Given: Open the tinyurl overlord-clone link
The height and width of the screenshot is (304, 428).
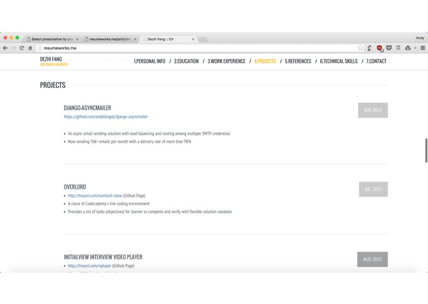Looking at the screenshot, I should click(x=95, y=196).
